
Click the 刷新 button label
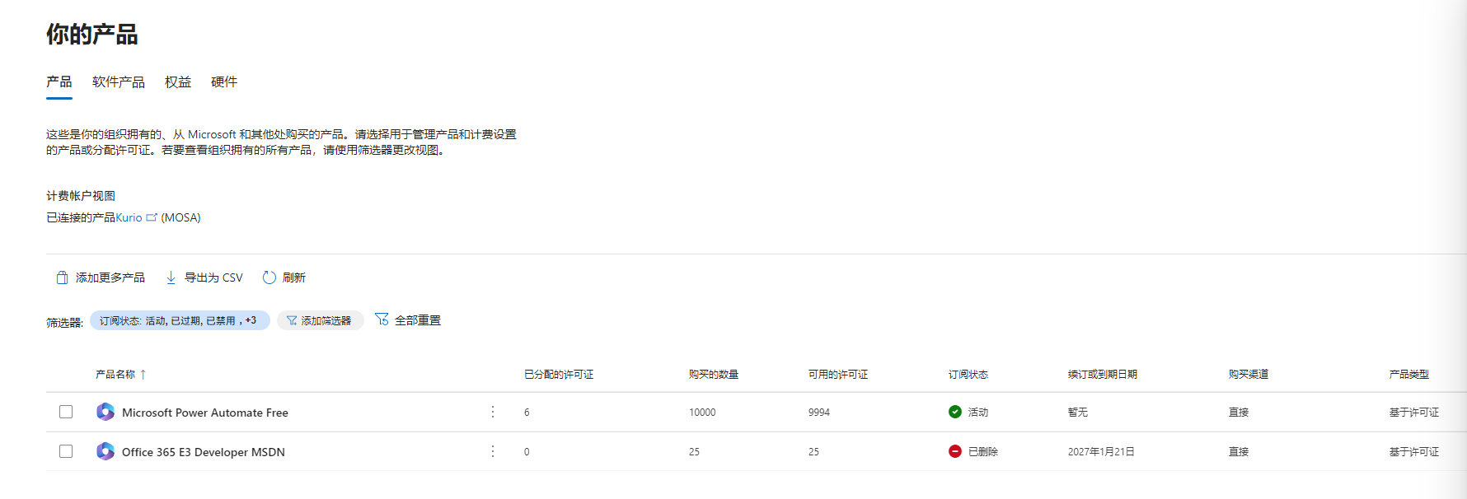294,277
